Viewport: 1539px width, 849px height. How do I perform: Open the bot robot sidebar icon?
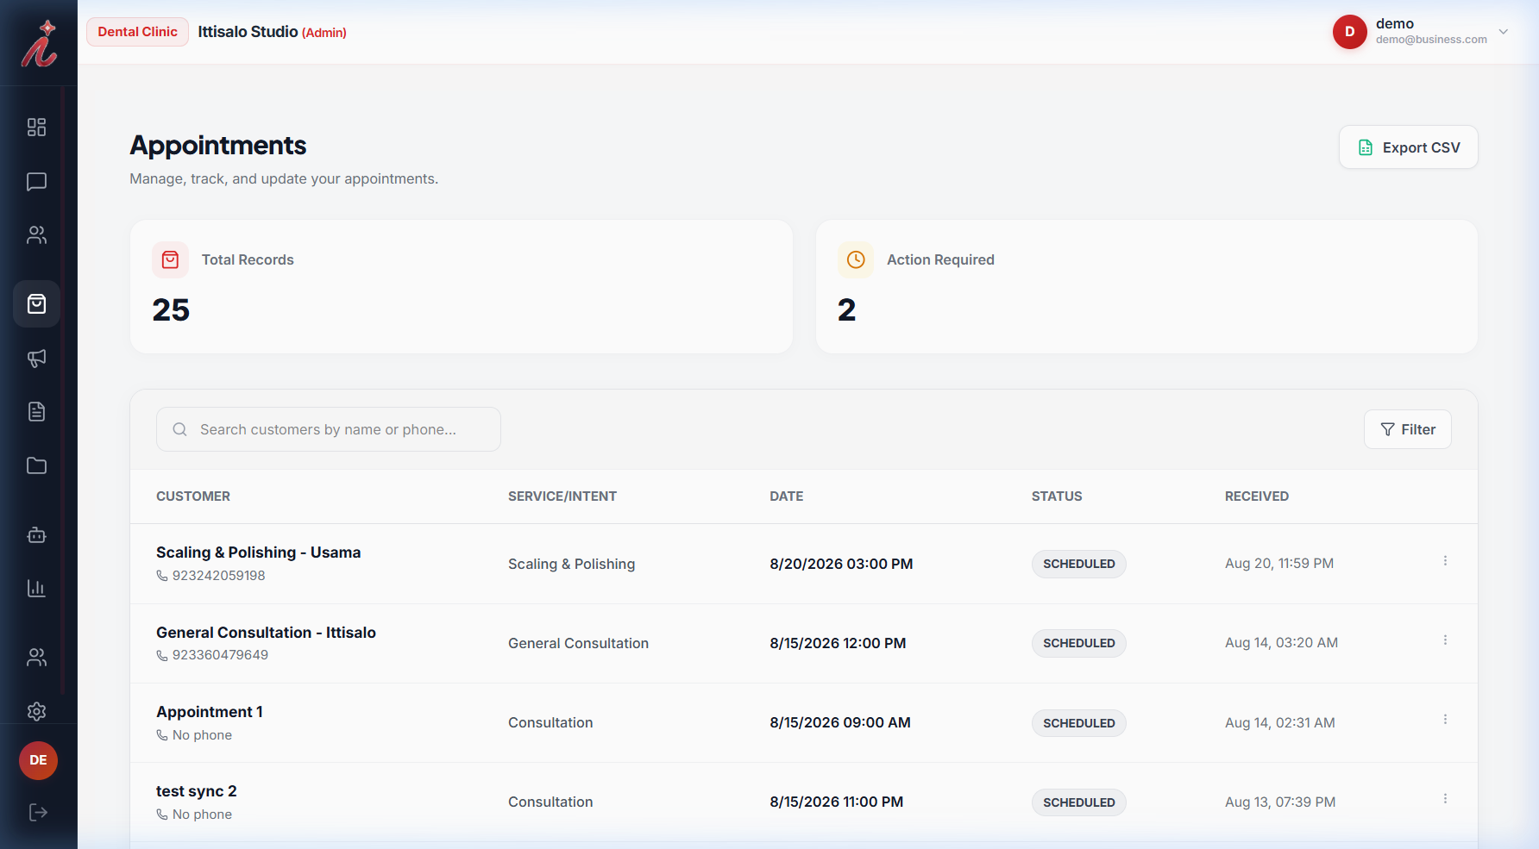click(x=36, y=535)
